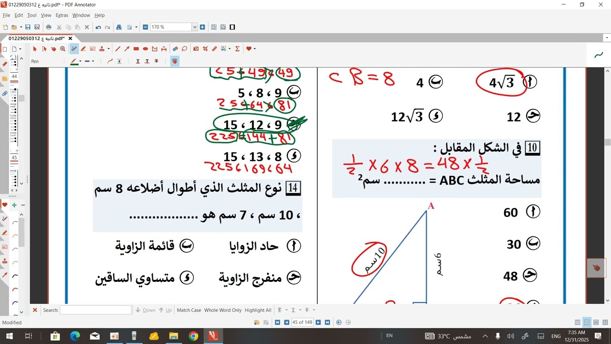Toggle the floating hand button at right edge
This screenshot has width=611, height=344.
coord(596,268)
